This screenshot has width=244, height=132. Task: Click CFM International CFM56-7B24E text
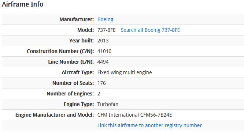(x=134, y=115)
